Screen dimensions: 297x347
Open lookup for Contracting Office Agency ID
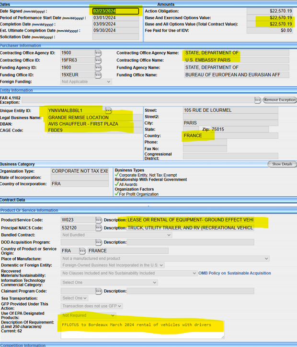click(x=98, y=53)
